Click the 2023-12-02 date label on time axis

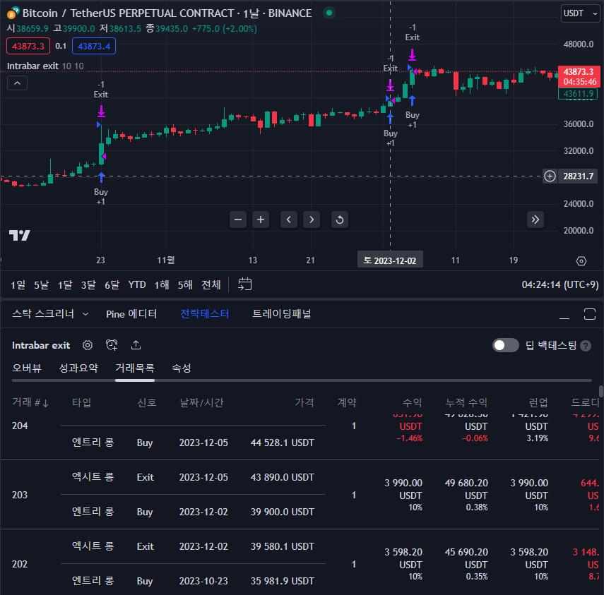(390, 260)
